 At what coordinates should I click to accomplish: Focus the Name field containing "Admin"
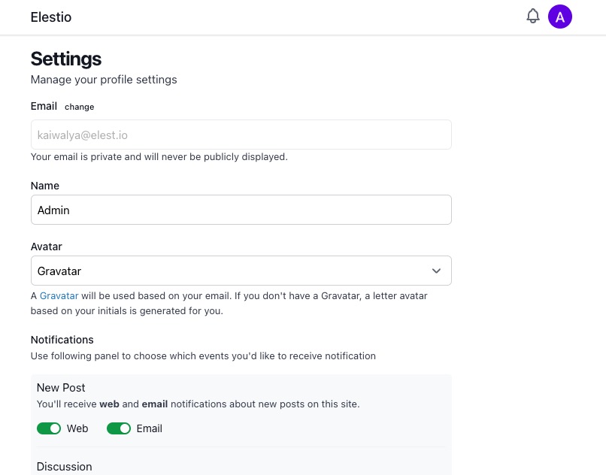pos(241,210)
